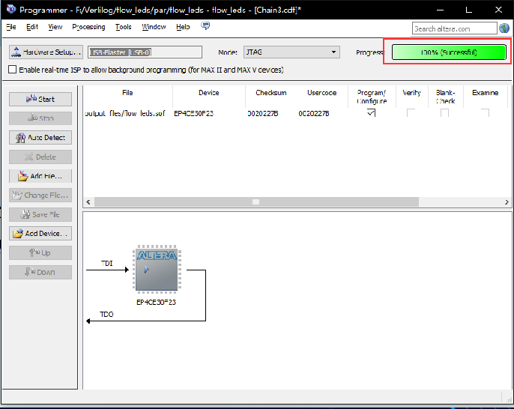Viewport: 514px width, 409px height.
Task: Open the Window menu
Action: 154,27
